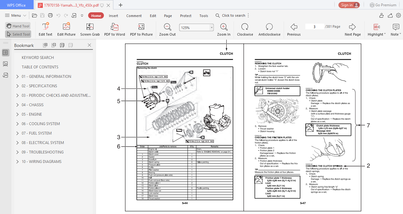Open the Highlight options arrow
Viewport: 403px width, 214px height.
click(385, 34)
